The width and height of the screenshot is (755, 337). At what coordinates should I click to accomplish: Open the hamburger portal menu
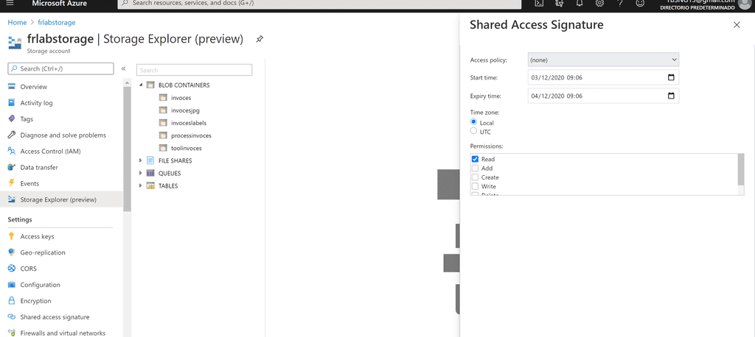10,3
